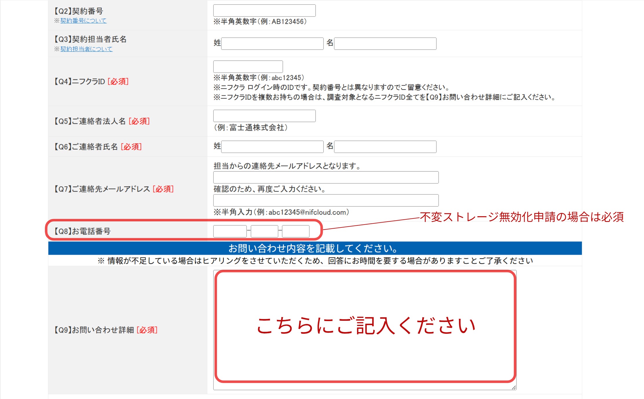644x399 pixels.
Task: Click the middle Q8 phone number box
Action: (264, 232)
